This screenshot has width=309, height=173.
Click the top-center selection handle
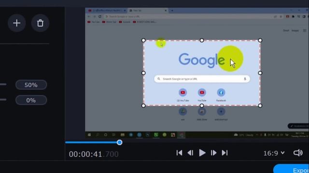[x=202, y=40]
